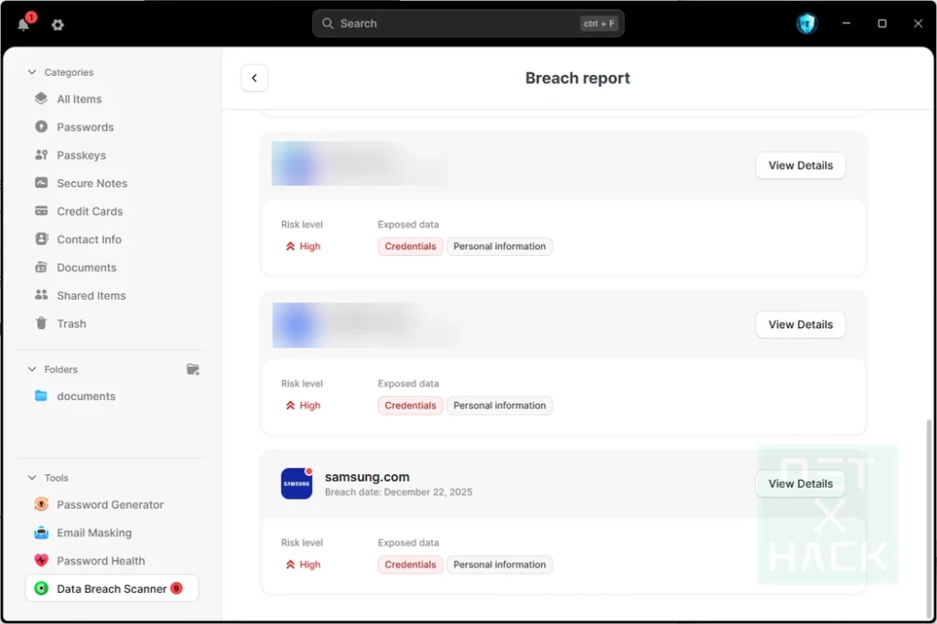Image resolution: width=937 pixels, height=624 pixels.
Task: Collapse the Categories section
Action: pos(33,72)
